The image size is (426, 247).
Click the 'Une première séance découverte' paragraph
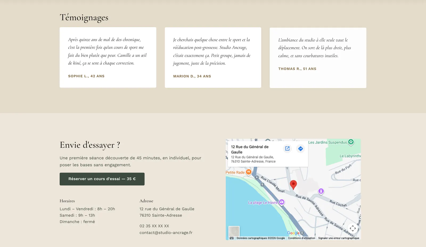[x=130, y=161]
